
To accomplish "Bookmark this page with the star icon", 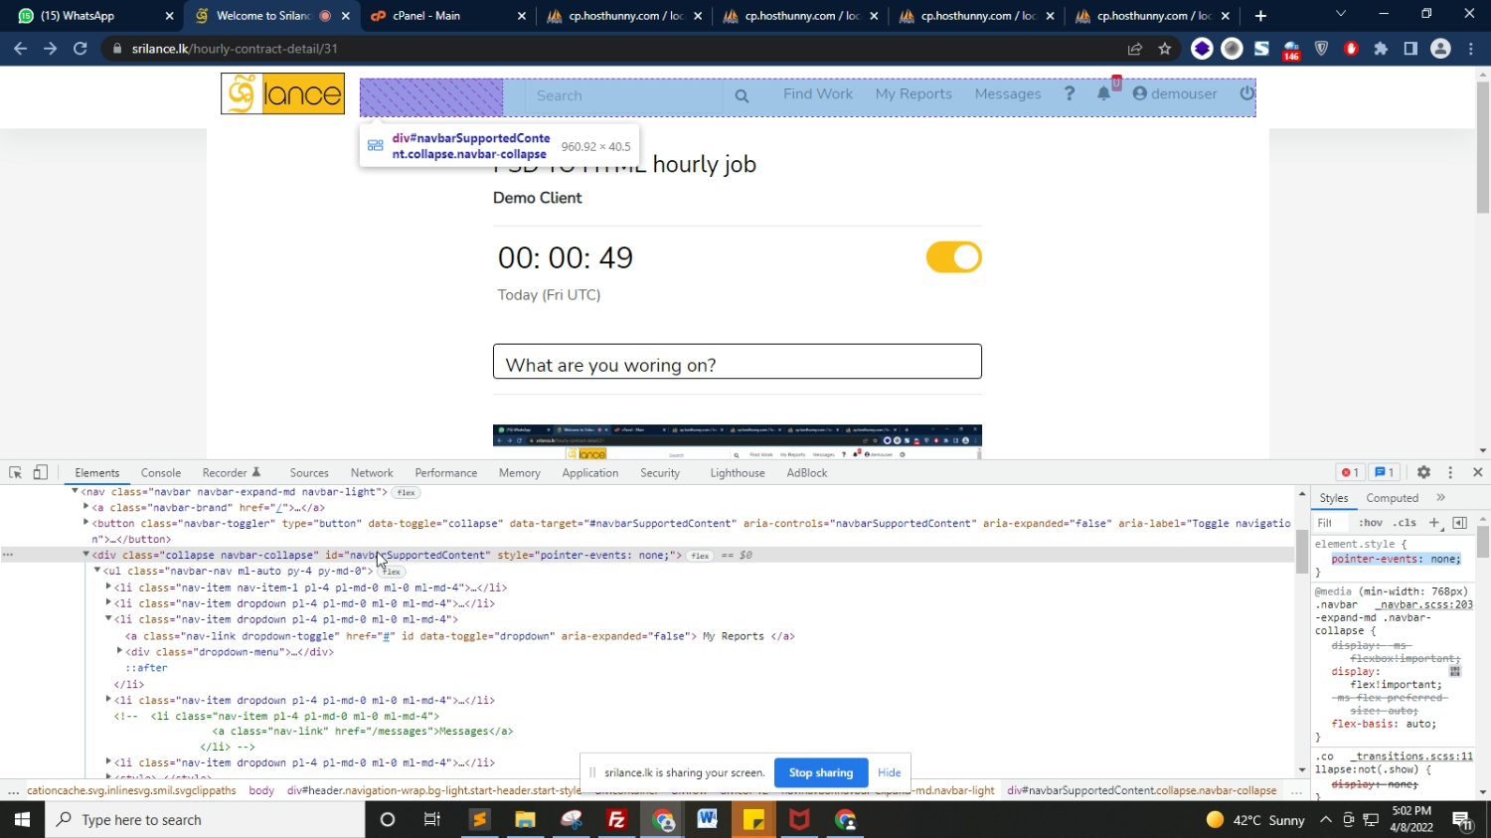I will [x=1165, y=49].
